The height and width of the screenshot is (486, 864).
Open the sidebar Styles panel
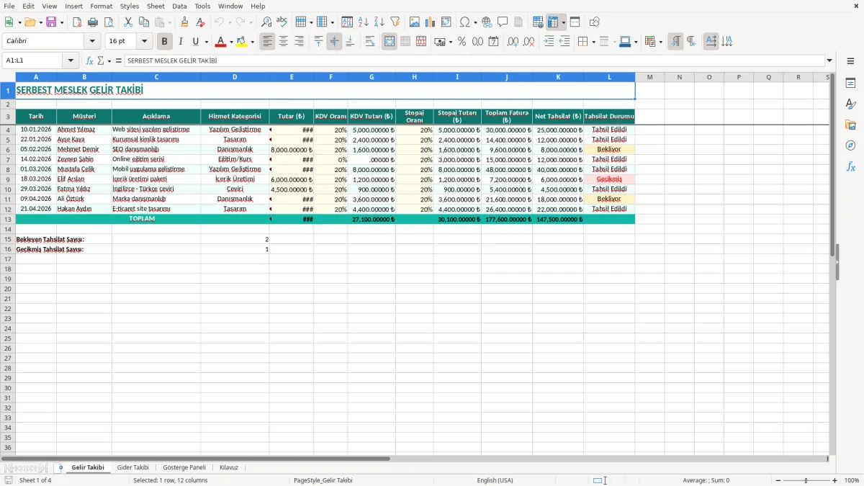coord(850,104)
